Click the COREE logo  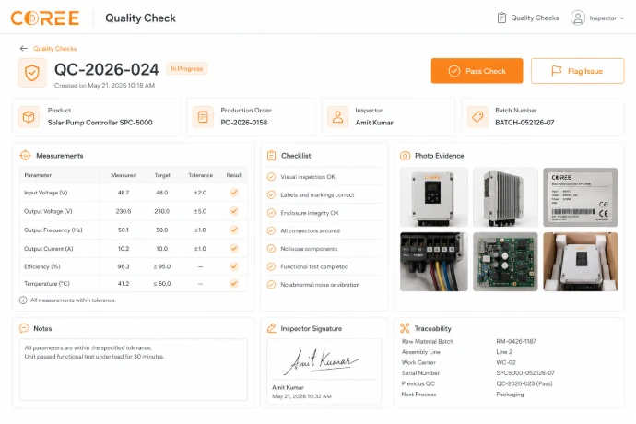[x=44, y=18]
